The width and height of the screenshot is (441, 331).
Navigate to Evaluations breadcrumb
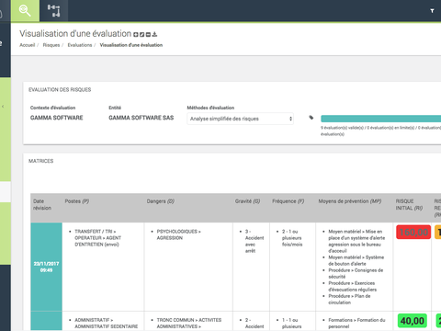click(80, 45)
